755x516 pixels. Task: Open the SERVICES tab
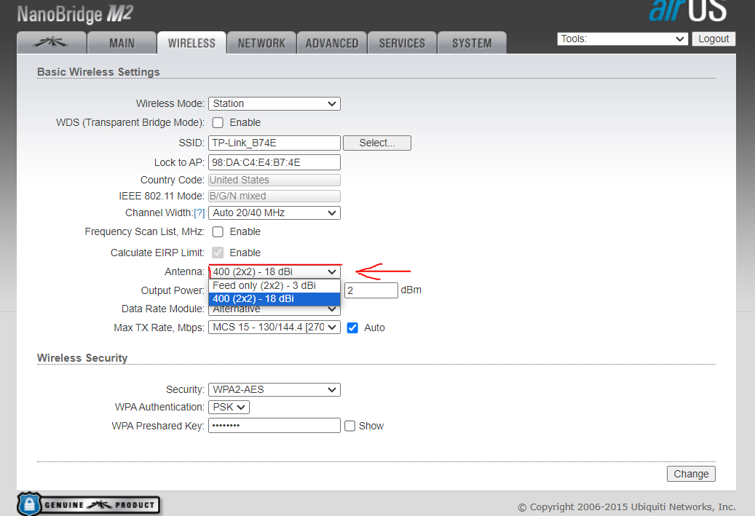(x=402, y=43)
